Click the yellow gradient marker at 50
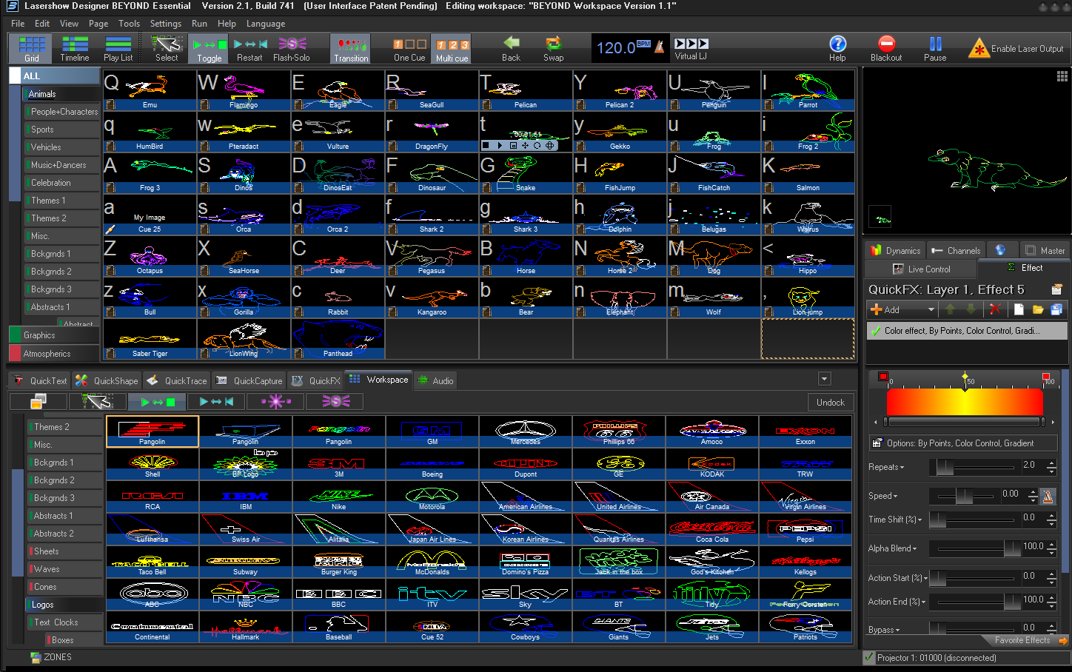The width and height of the screenshot is (1072, 672). tap(965, 377)
